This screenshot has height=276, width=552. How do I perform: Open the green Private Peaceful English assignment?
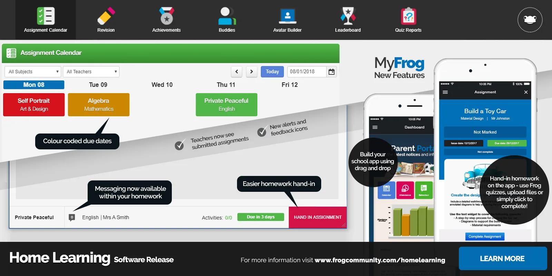coord(226,105)
